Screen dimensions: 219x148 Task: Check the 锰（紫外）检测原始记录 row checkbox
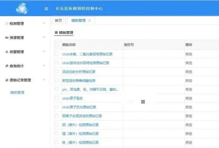click(x=57, y=133)
